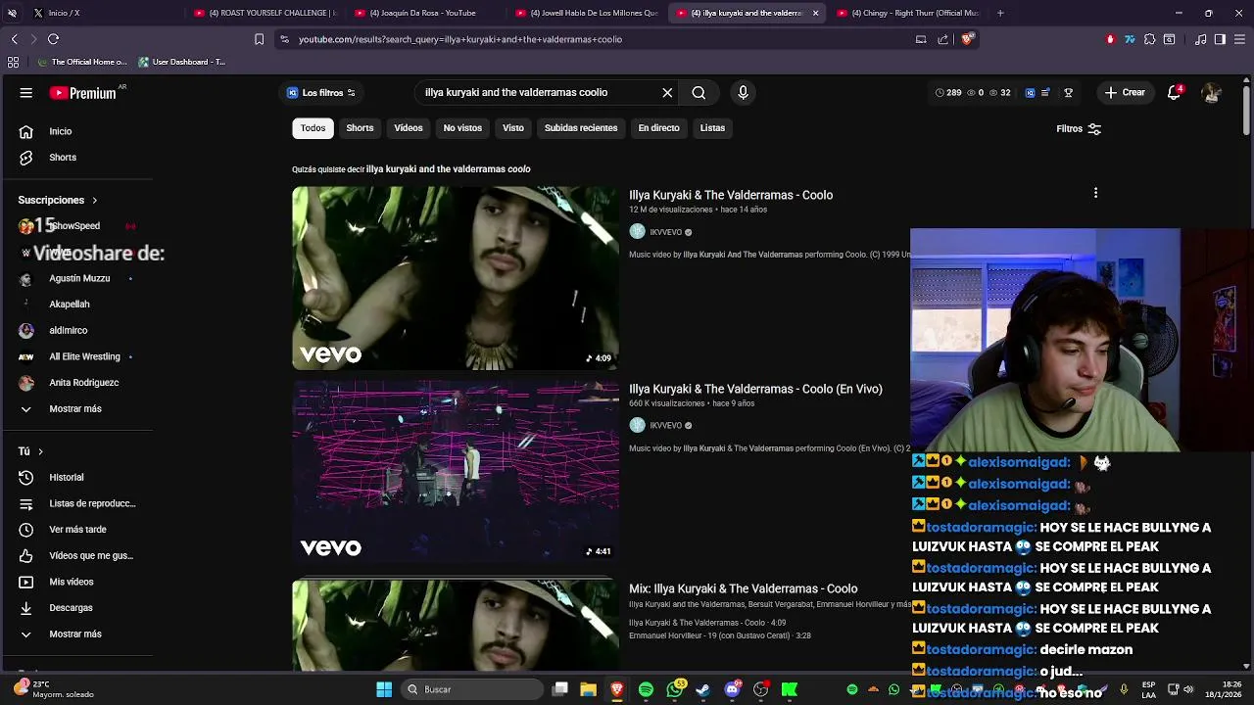This screenshot has height=705, width=1254.
Task: Click the YouTube Premium logo
Action: click(x=83, y=93)
